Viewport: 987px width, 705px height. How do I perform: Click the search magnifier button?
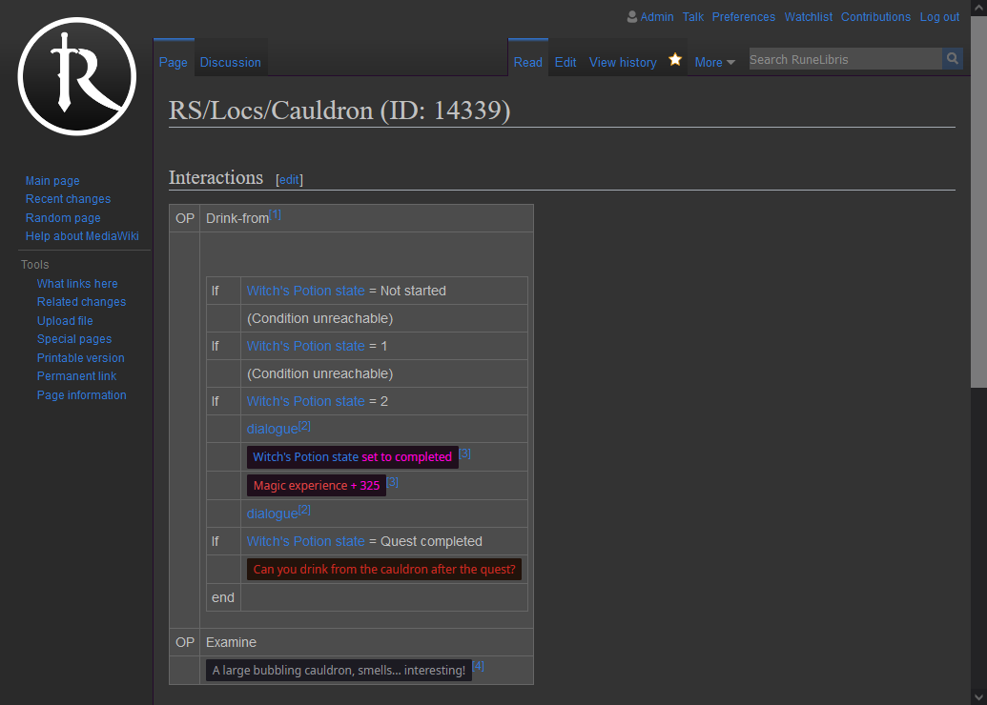coord(953,59)
